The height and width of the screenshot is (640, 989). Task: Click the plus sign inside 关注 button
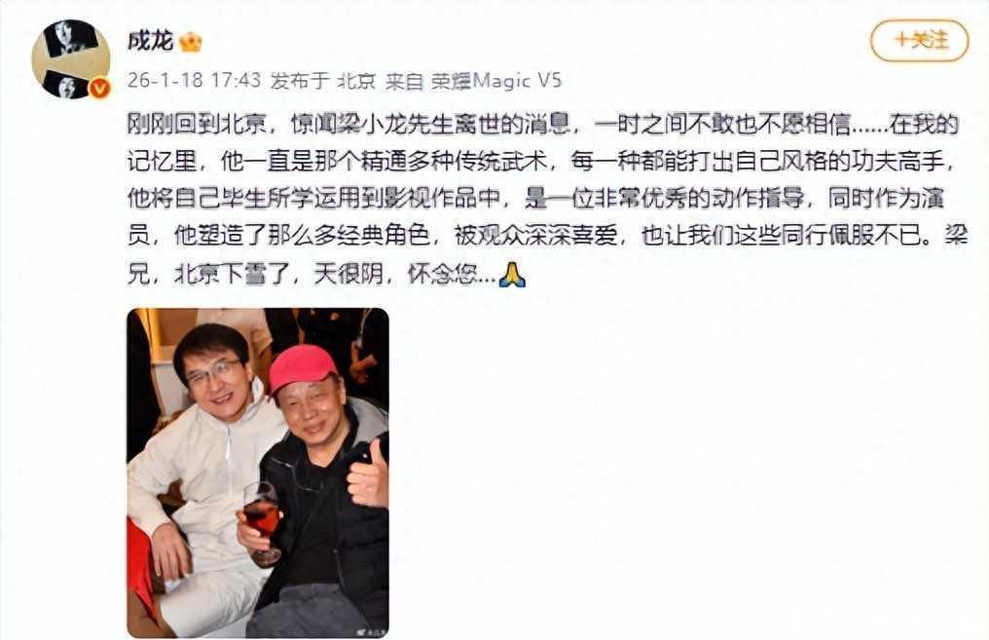point(902,40)
